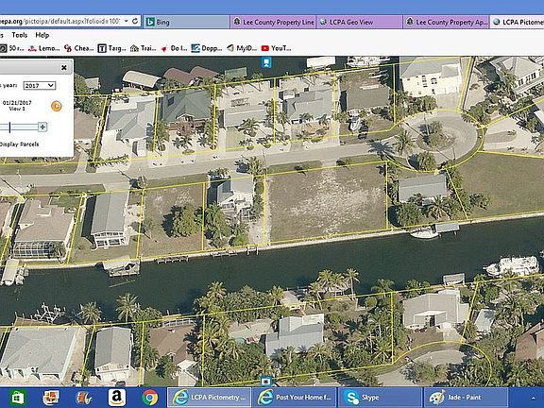Switch to Jade - Paint taskbar window
Screen dimensions: 544x408
(466, 398)
